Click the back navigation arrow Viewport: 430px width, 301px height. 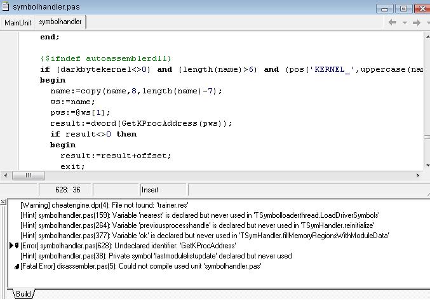click(x=393, y=22)
